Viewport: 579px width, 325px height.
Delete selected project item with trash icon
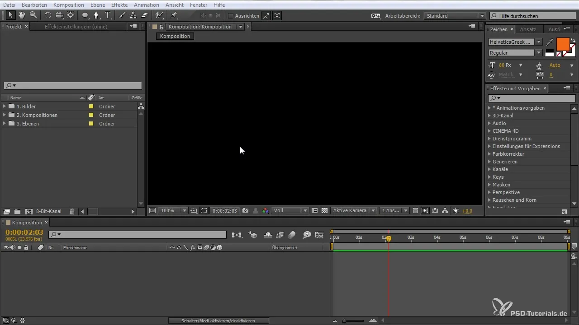pyautogui.click(x=72, y=211)
